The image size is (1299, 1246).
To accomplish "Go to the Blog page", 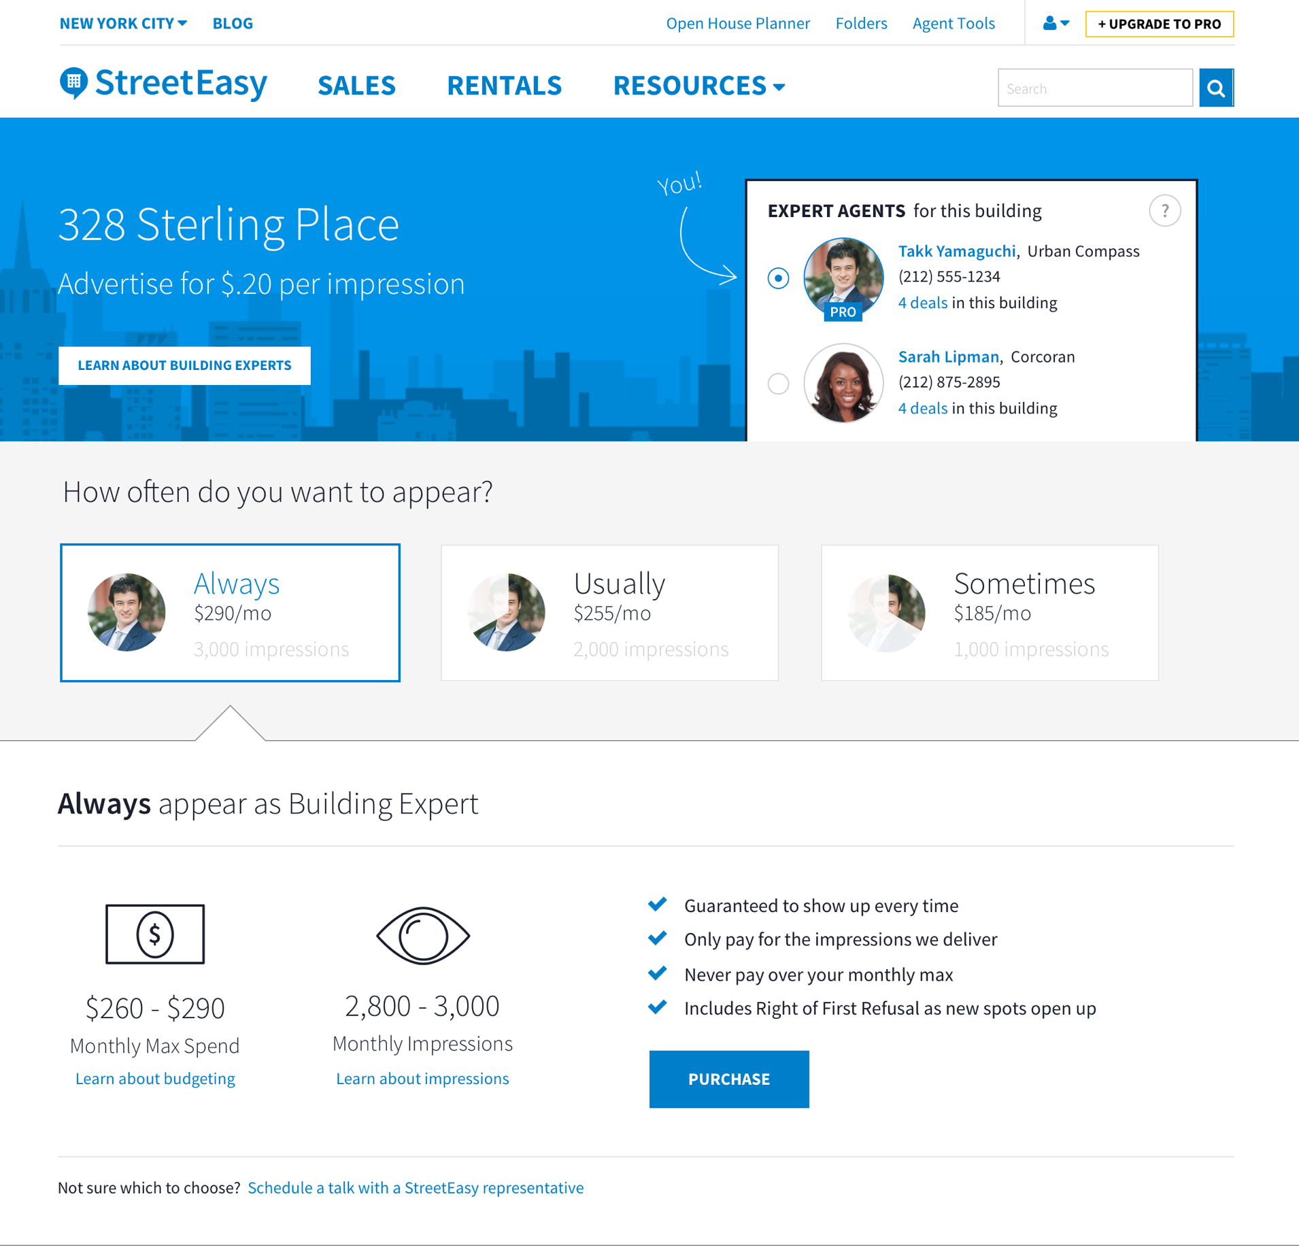I will (233, 23).
